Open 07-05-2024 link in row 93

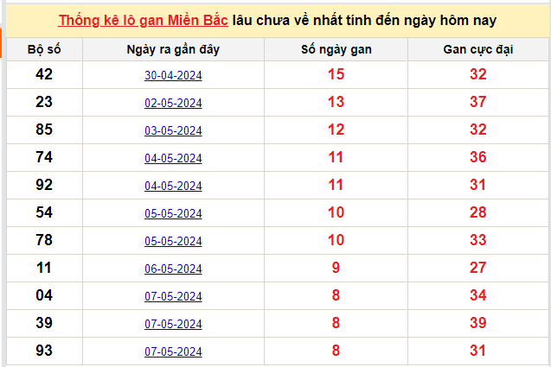click(173, 352)
